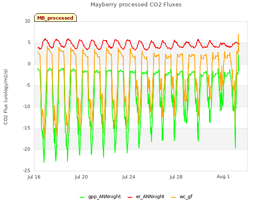
Task: Click the CO2 Flux y-axis title
Action: 6,97
